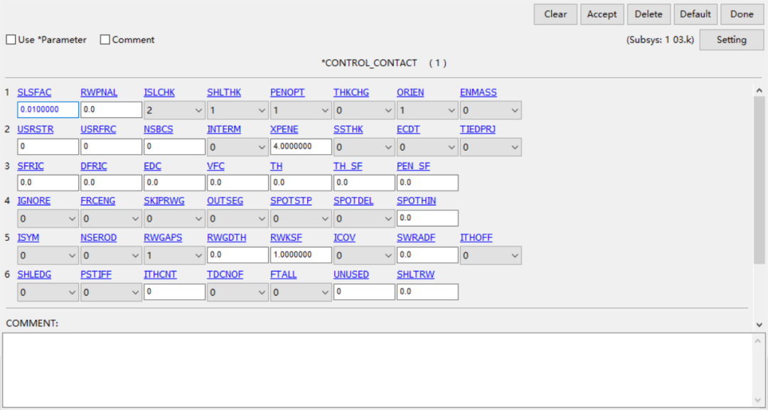Screen dimensions: 768x410
Task: Focus the RWGDTH input field
Action: 238,254
